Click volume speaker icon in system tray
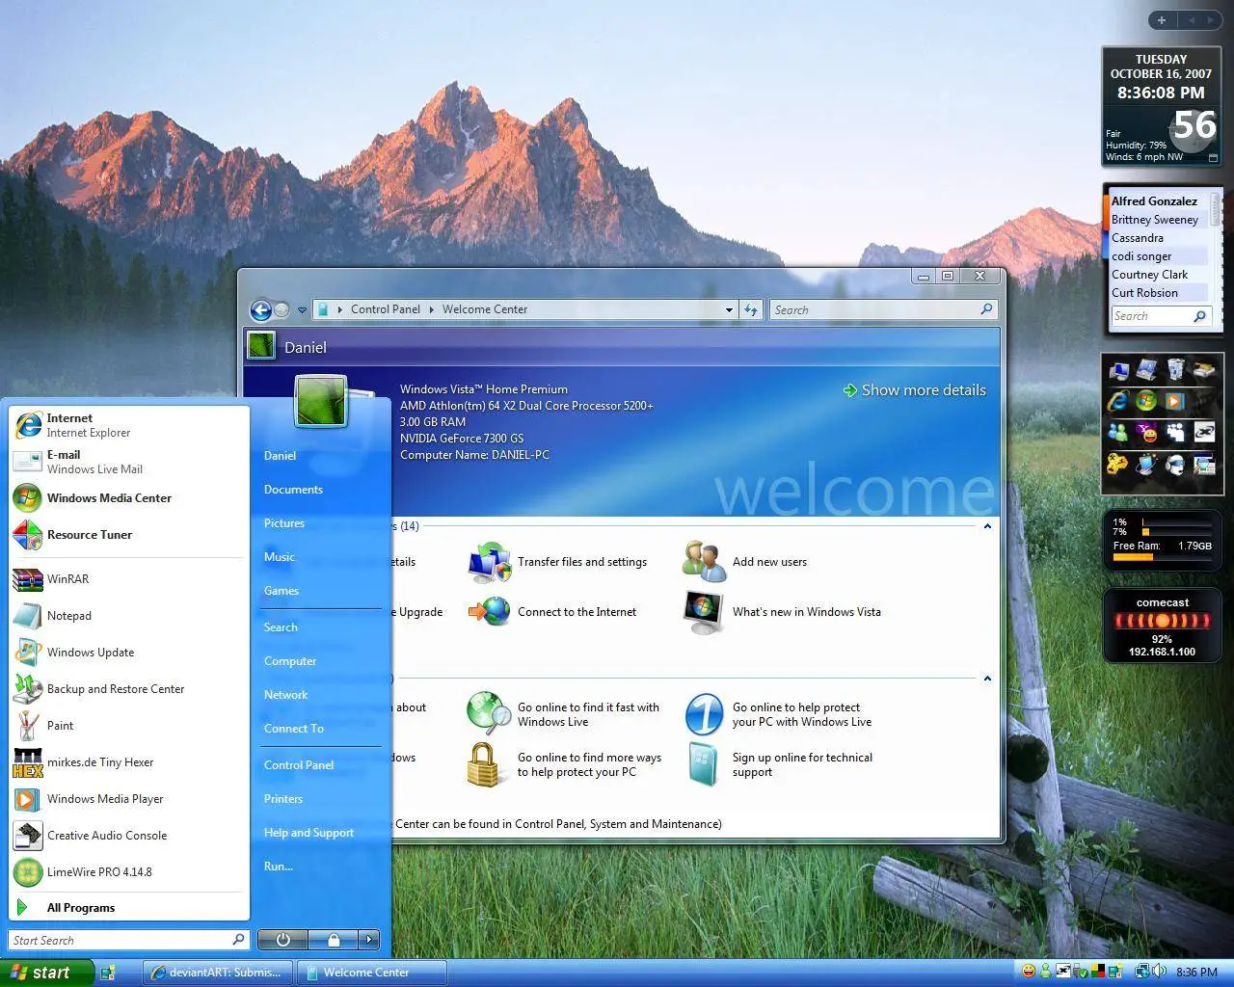 1160,972
